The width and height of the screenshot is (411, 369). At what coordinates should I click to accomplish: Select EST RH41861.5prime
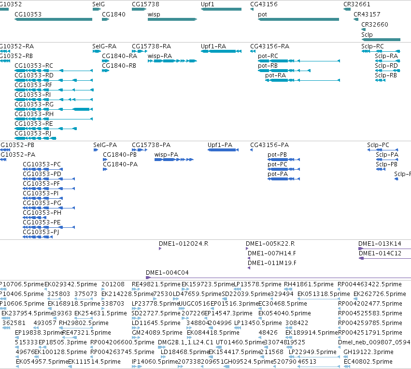(x=309, y=284)
